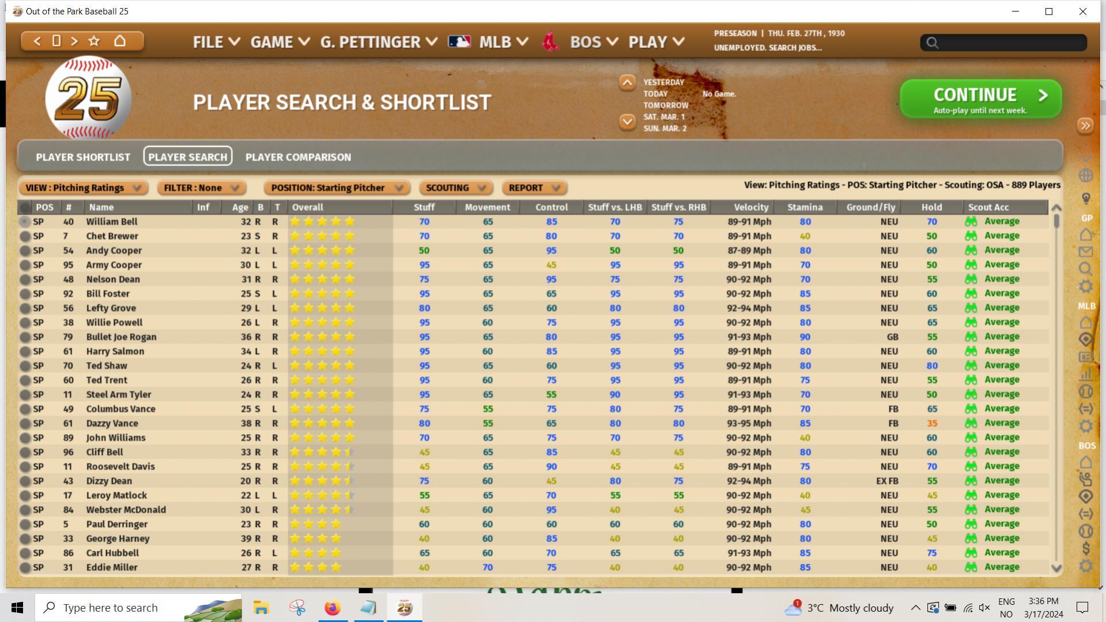The image size is (1106, 622).
Task: Open the FILTER: None dropdown
Action: (x=201, y=188)
